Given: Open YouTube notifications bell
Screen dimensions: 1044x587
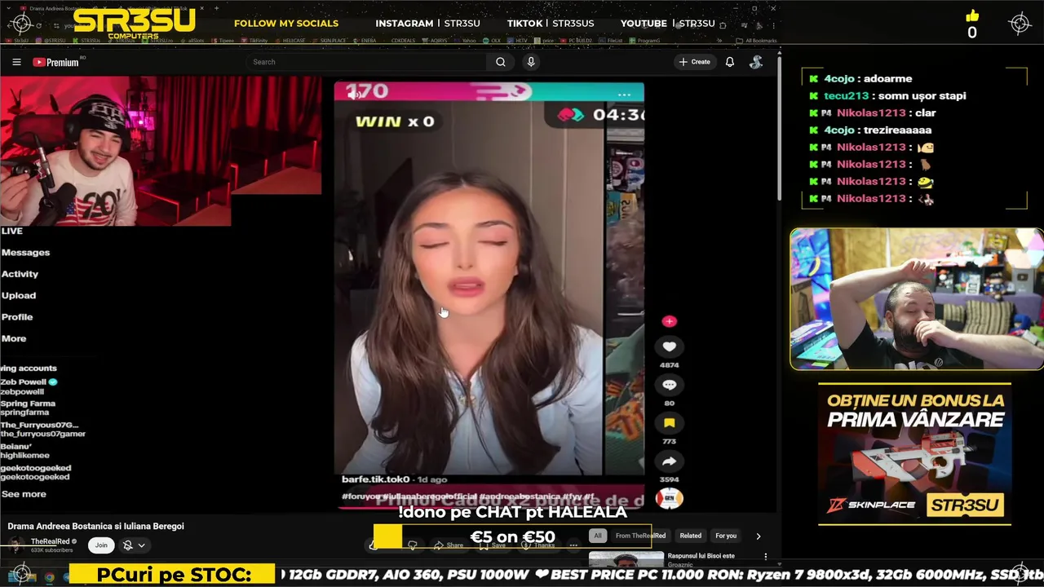Looking at the screenshot, I should [730, 62].
